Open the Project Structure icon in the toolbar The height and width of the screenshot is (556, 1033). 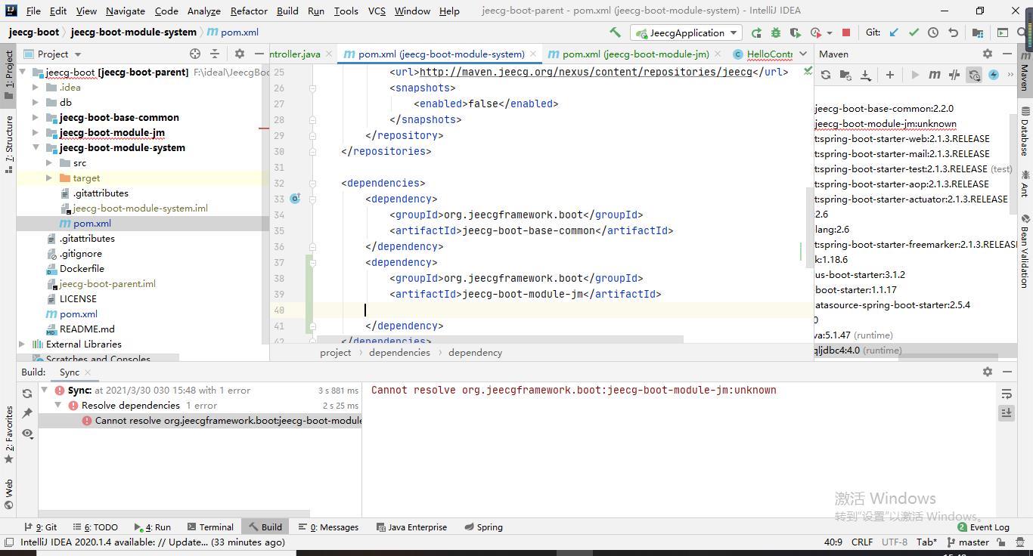[x=978, y=32]
